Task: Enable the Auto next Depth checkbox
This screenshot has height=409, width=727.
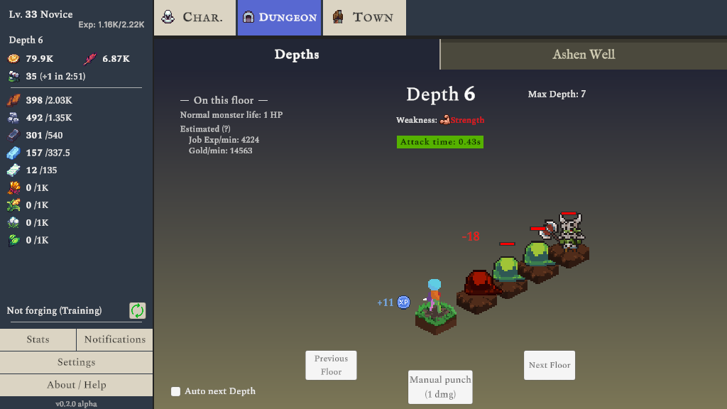Action: [x=176, y=391]
